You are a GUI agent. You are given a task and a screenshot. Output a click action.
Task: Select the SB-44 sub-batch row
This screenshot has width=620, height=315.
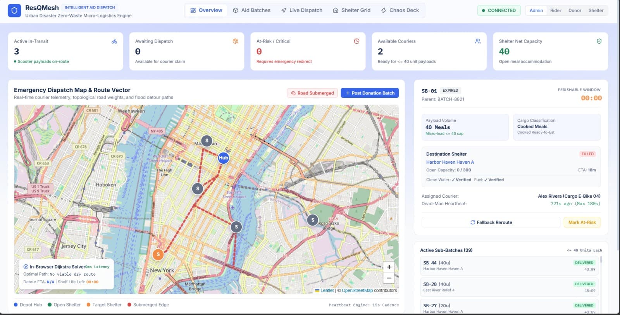[x=510, y=265]
